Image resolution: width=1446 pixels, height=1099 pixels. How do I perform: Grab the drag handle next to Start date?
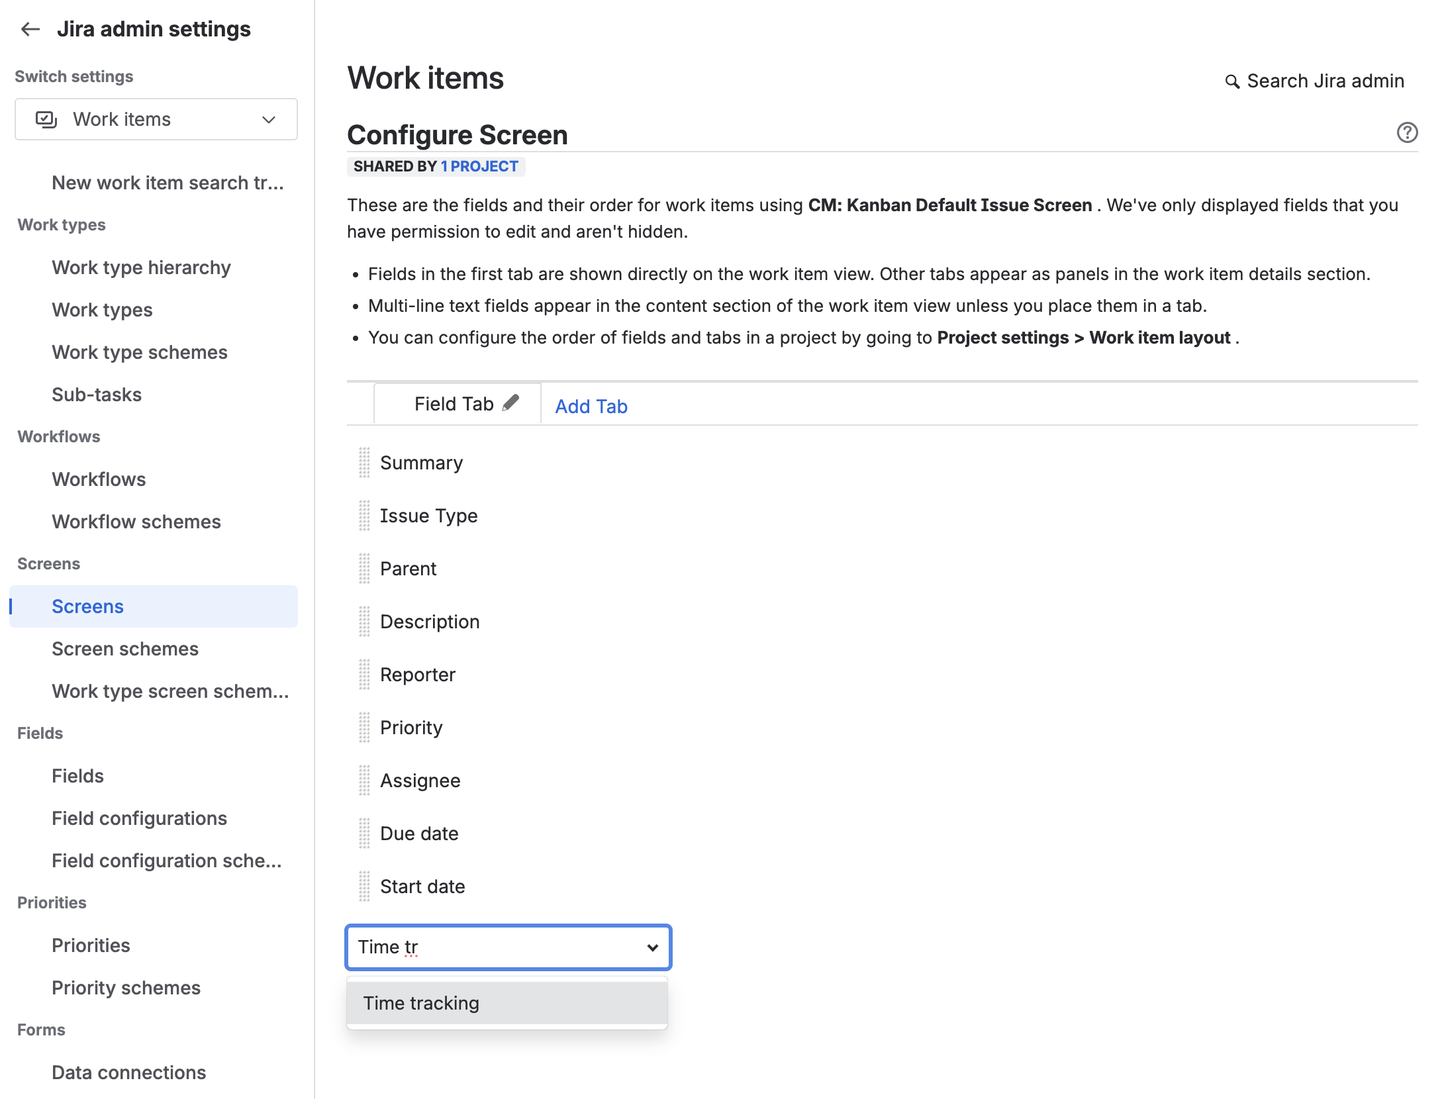pyautogui.click(x=364, y=886)
